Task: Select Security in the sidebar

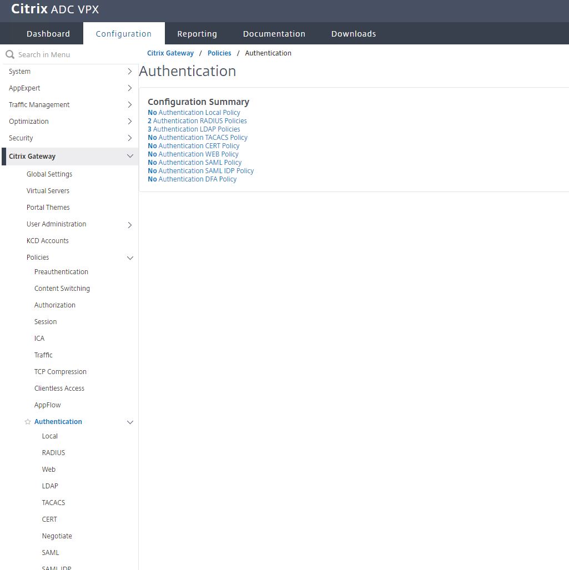Action: click(x=21, y=138)
